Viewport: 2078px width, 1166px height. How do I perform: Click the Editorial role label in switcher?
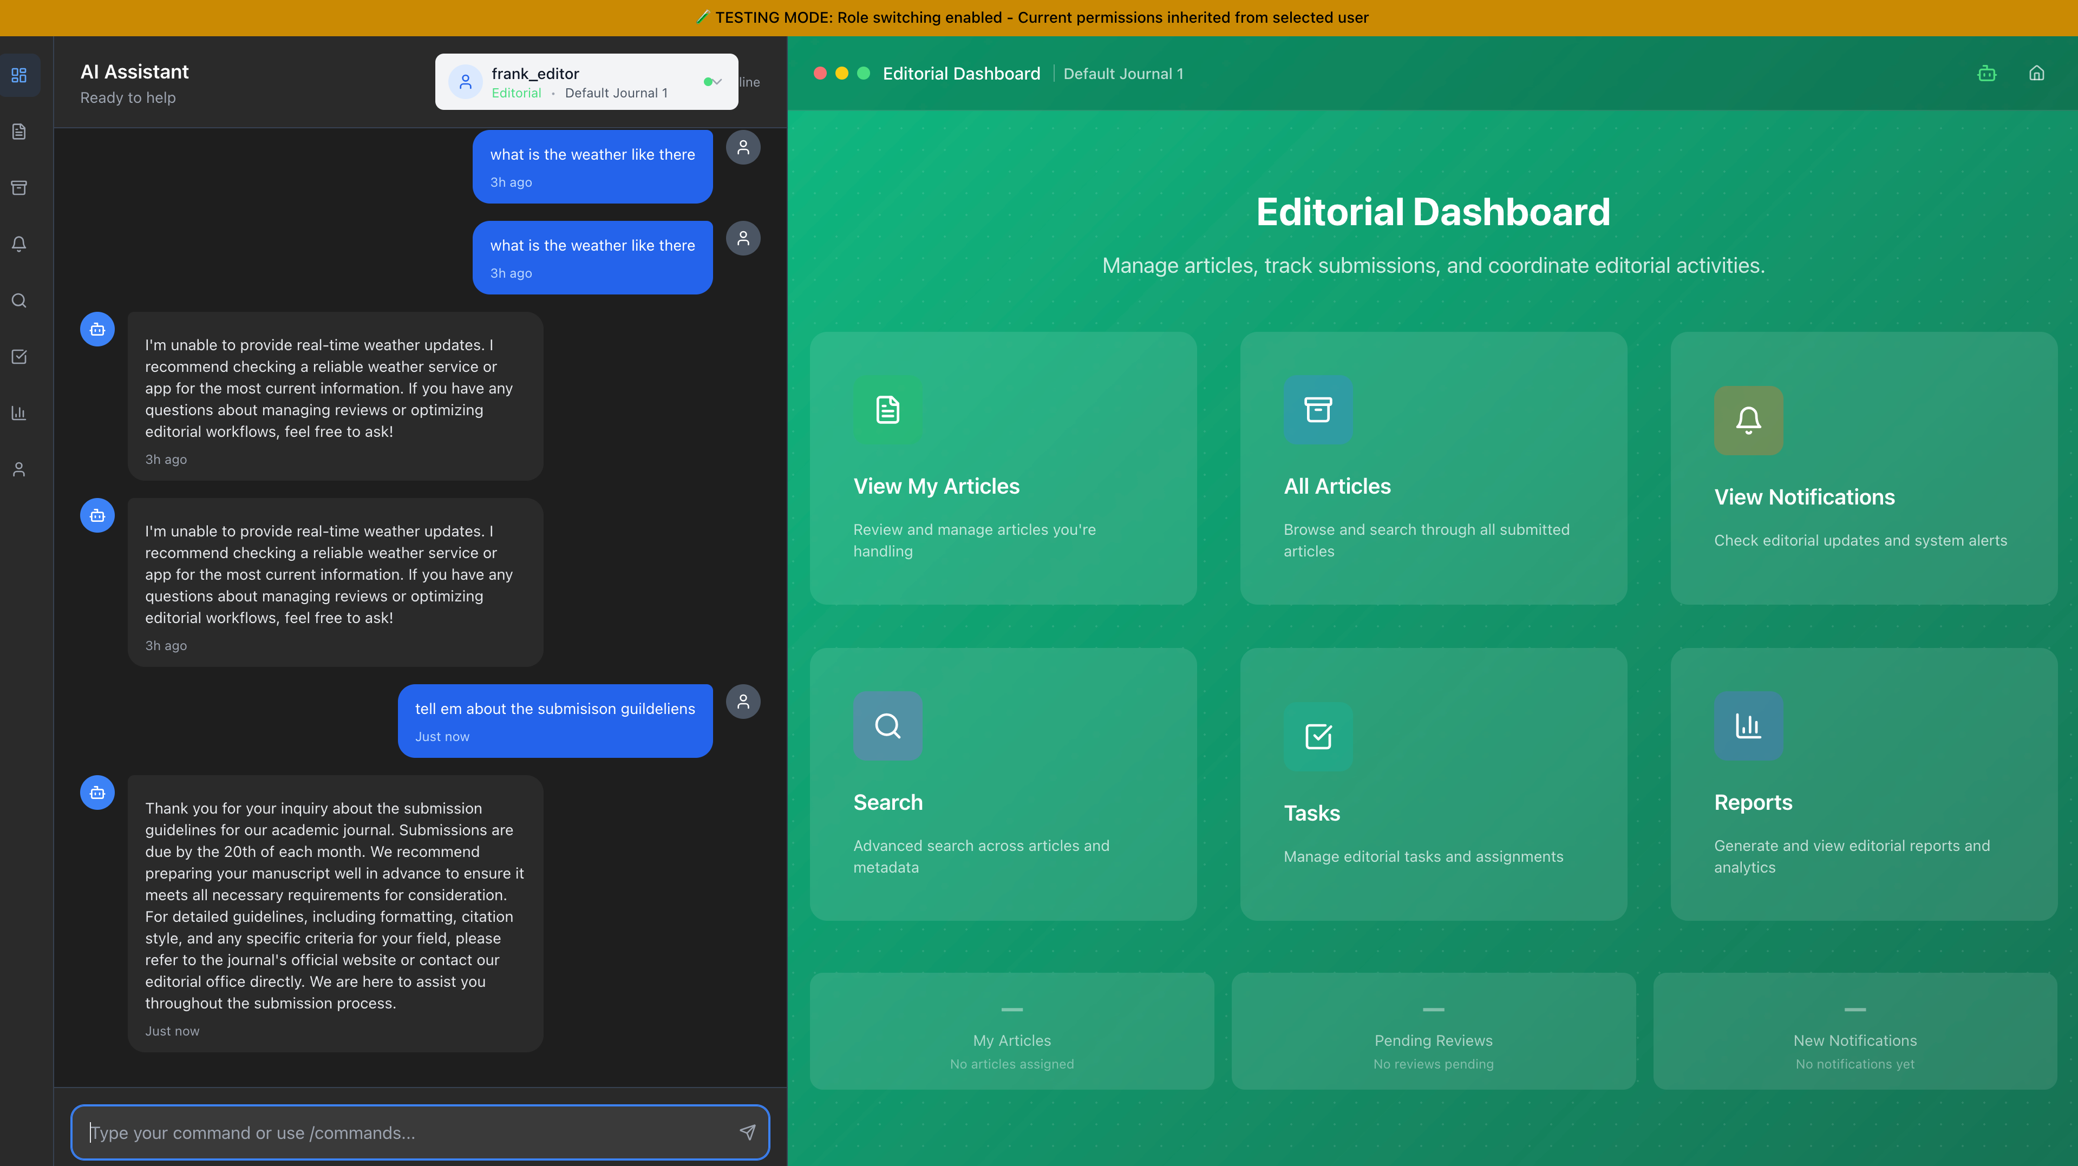pyautogui.click(x=517, y=93)
